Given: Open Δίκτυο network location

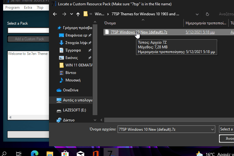Looking at the screenshot, I should [66, 120].
